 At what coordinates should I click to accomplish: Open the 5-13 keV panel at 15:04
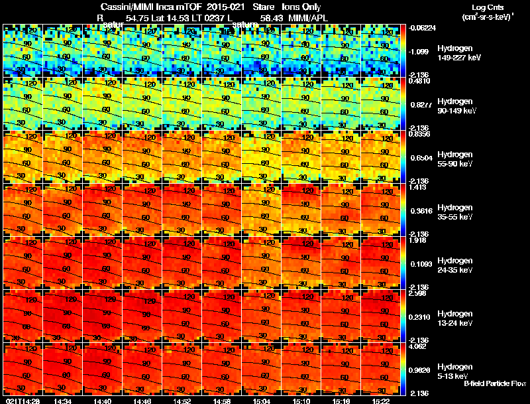coord(261,369)
